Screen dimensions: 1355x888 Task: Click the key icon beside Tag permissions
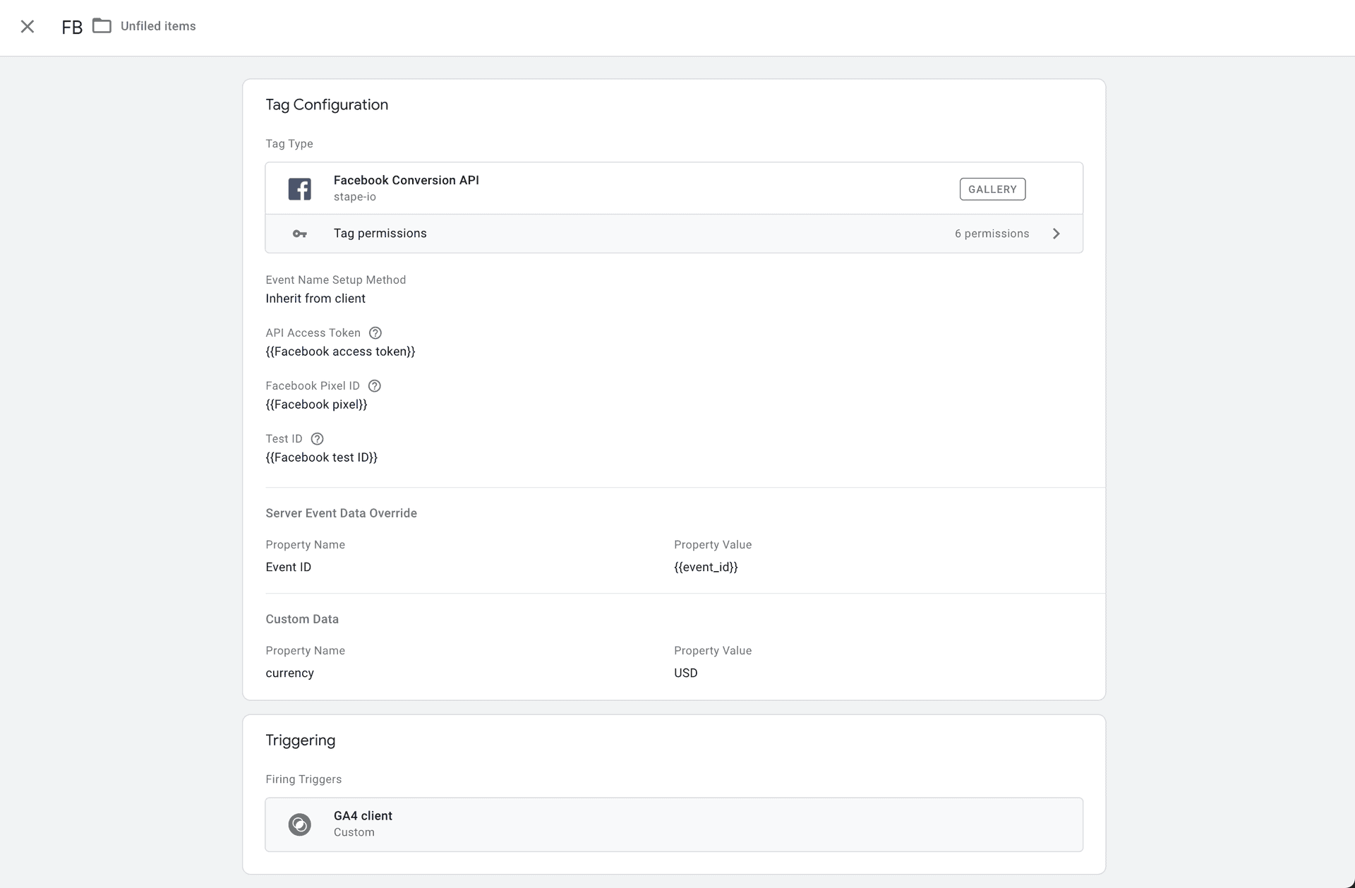(x=299, y=233)
